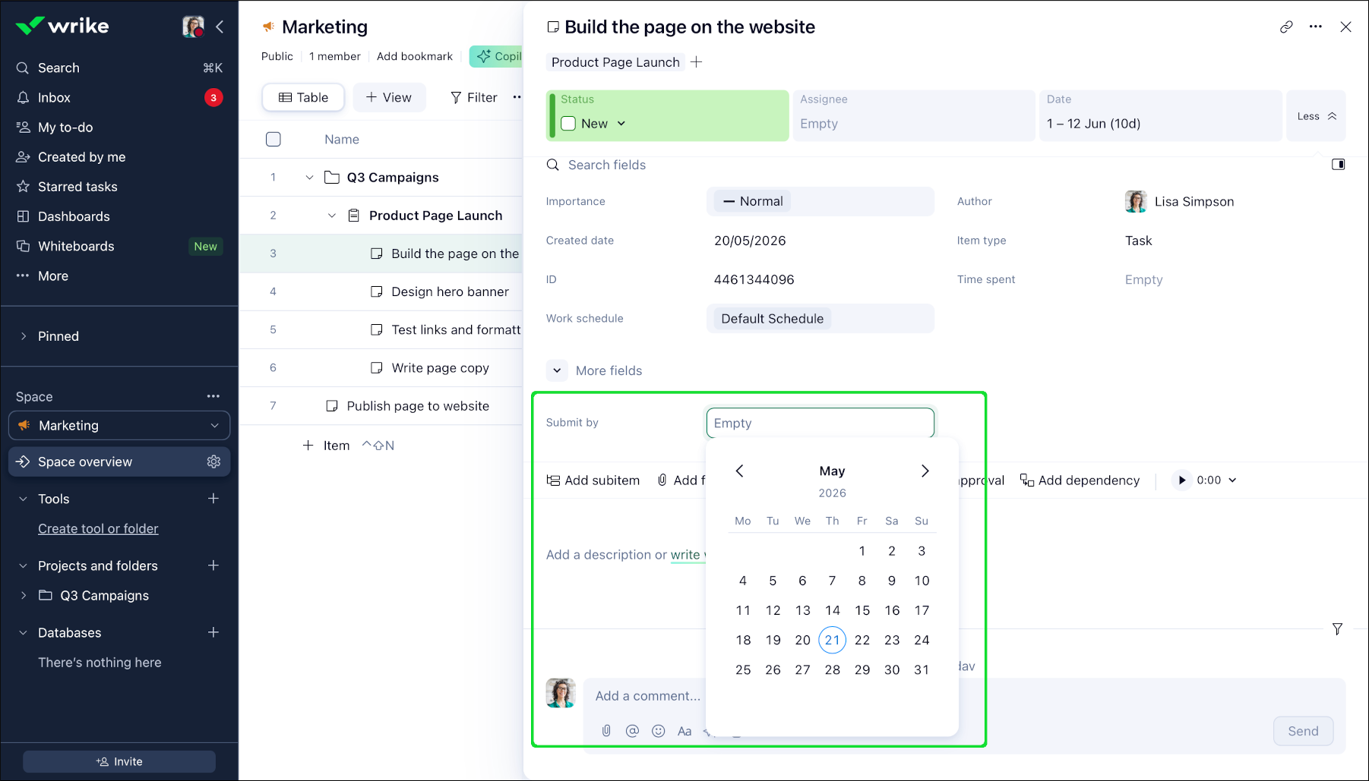Image resolution: width=1369 pixels, height=781 pixels.
Task: Click Create tool or folder link
Action: (x=98, y=528)
